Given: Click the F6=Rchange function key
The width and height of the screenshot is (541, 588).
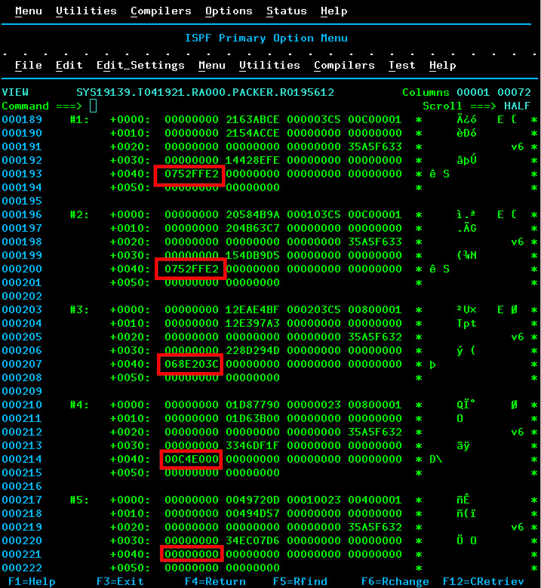Looking at the screenshot, I should click(395, 581).
